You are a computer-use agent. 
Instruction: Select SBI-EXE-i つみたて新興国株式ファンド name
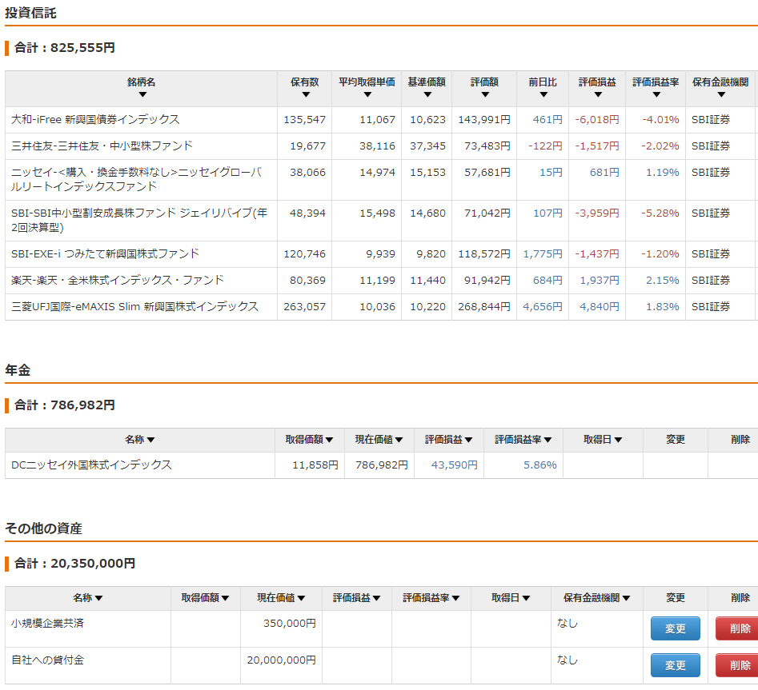105,254
